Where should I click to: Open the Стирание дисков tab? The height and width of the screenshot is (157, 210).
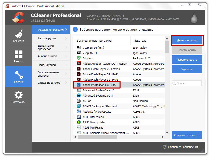(51, 83)
